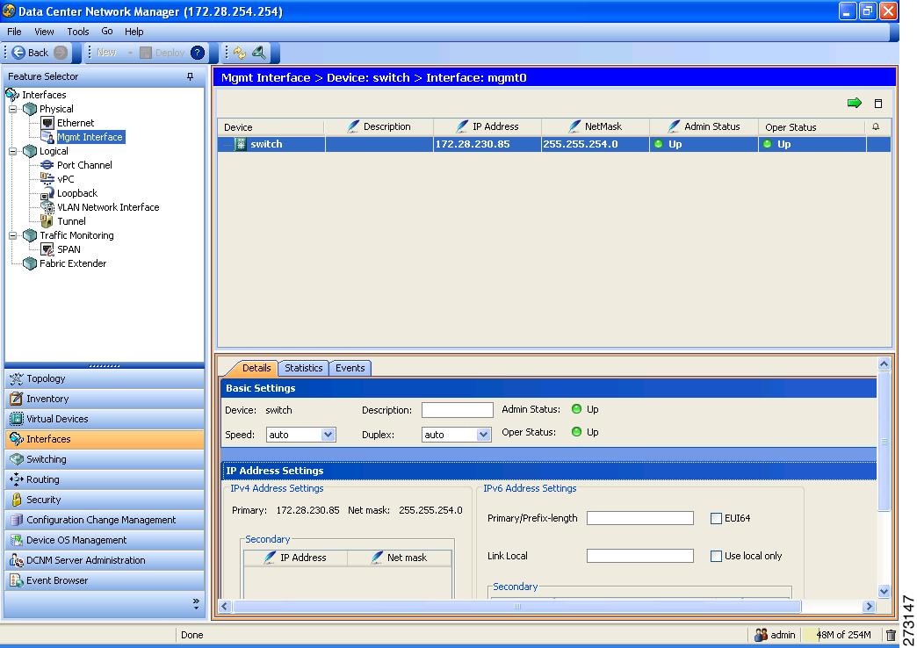Open the Topology navigation section
The width and height of the screenshot is (917, 648).
coord(105,378)
